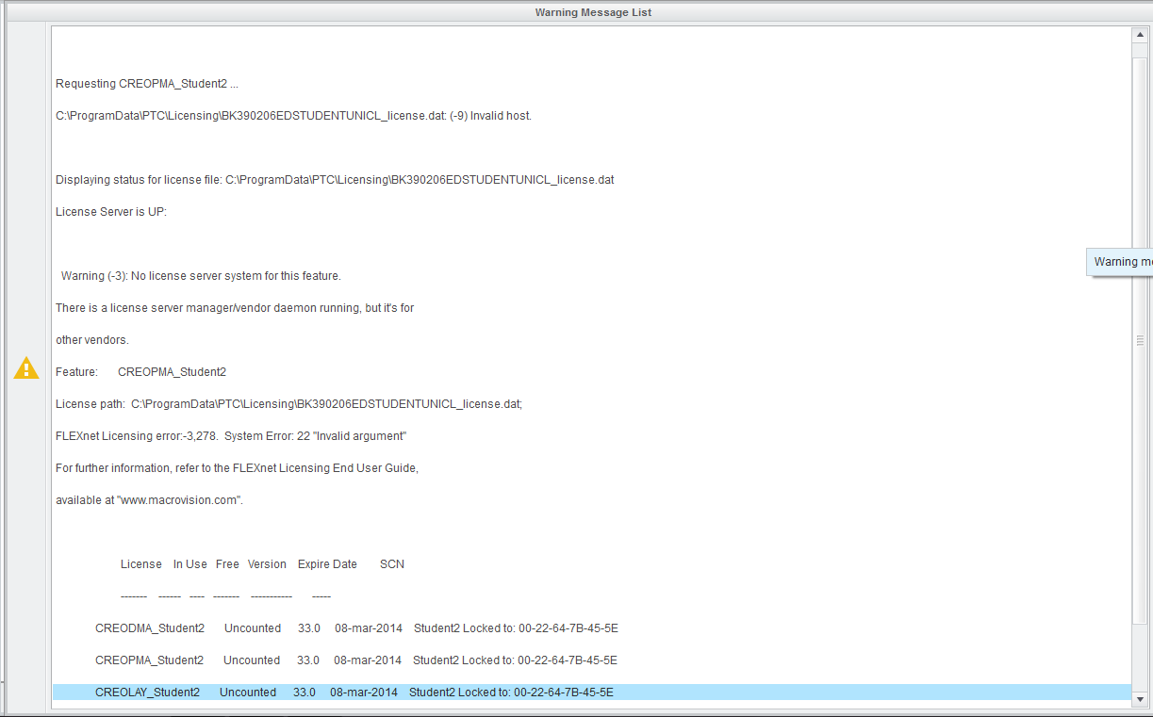
Task: Click the license table column header row
Action: pyautogui.click(x=262, y=564)
